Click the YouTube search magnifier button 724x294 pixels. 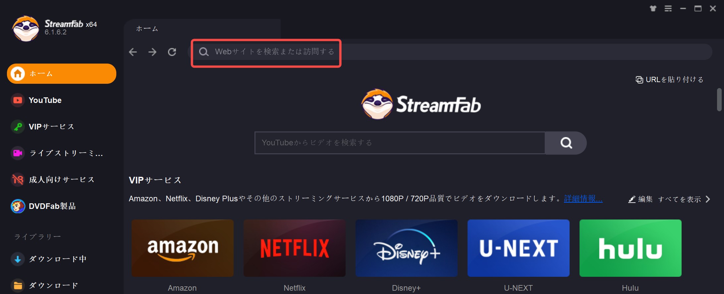[566, 143]
